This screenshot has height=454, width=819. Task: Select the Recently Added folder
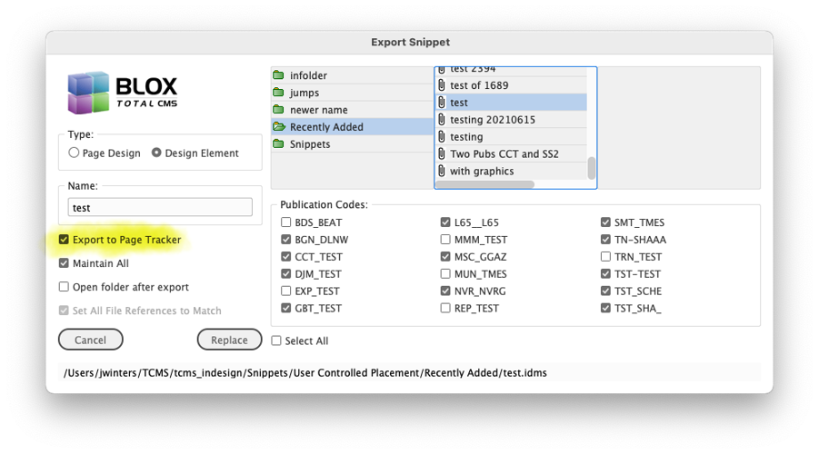point(352,127)
